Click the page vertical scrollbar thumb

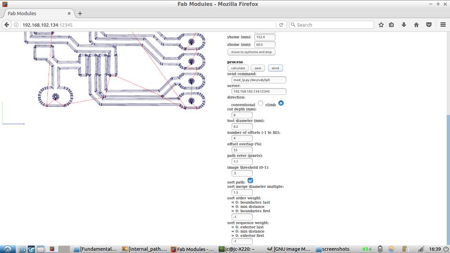pyautogui.click(x=448, y=179)
